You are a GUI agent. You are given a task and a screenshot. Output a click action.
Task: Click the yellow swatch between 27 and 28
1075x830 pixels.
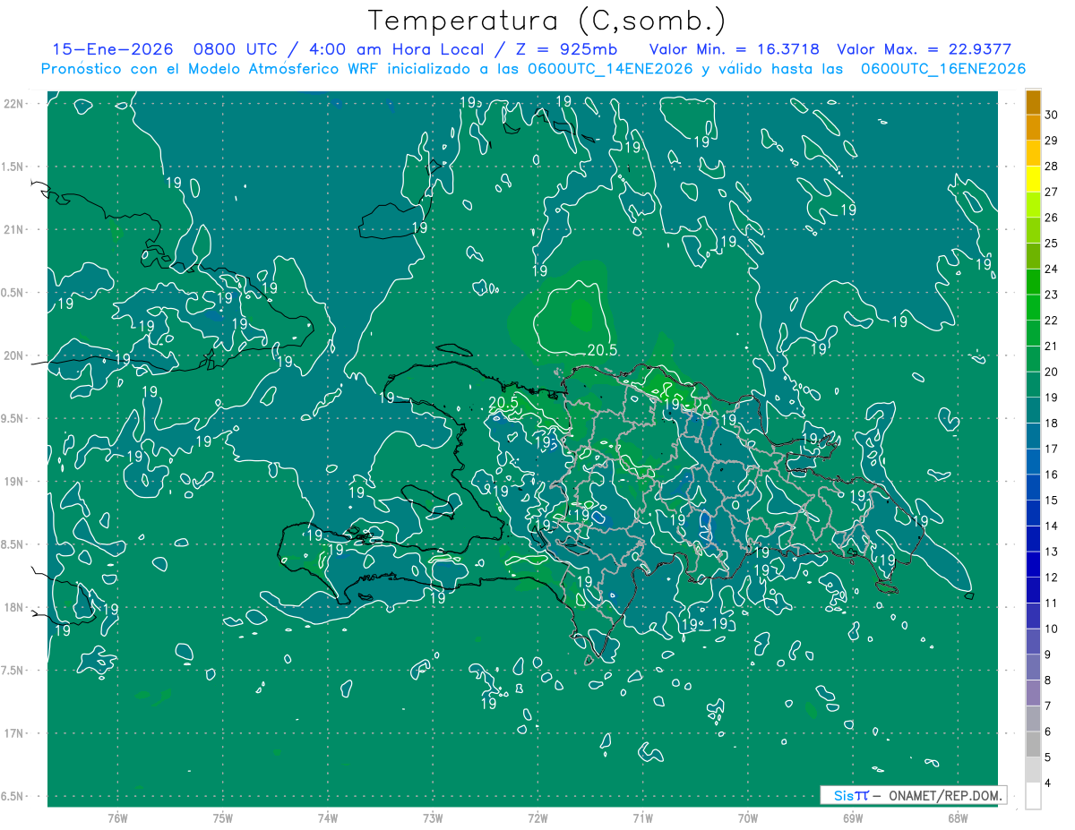pyautogui.click(x=1034, y=178)
